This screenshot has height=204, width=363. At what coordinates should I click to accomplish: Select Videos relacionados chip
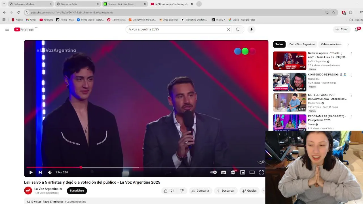coord(331,44)
